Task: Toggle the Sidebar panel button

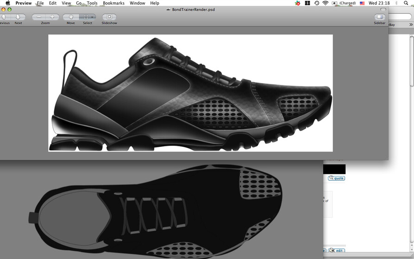Action: pos(380,17)
